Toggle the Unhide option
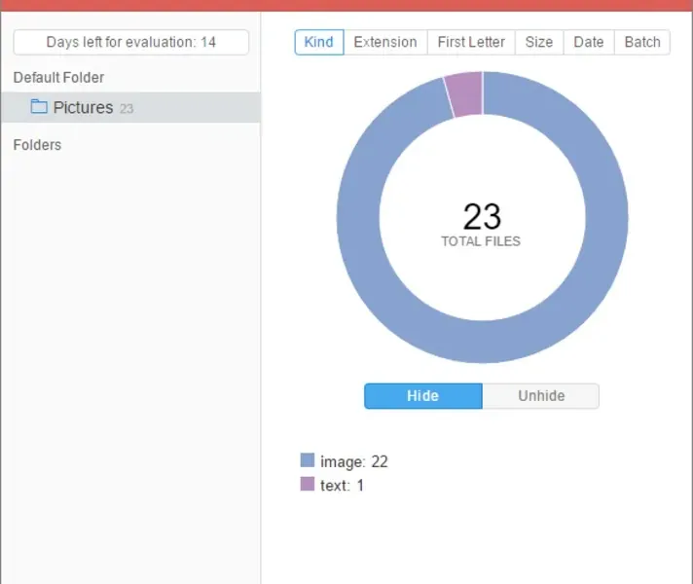The height and width of the screenshot is (584, 693). pos(541,396)
